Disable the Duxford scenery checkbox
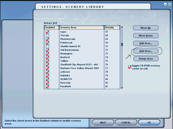 (48, 57)
